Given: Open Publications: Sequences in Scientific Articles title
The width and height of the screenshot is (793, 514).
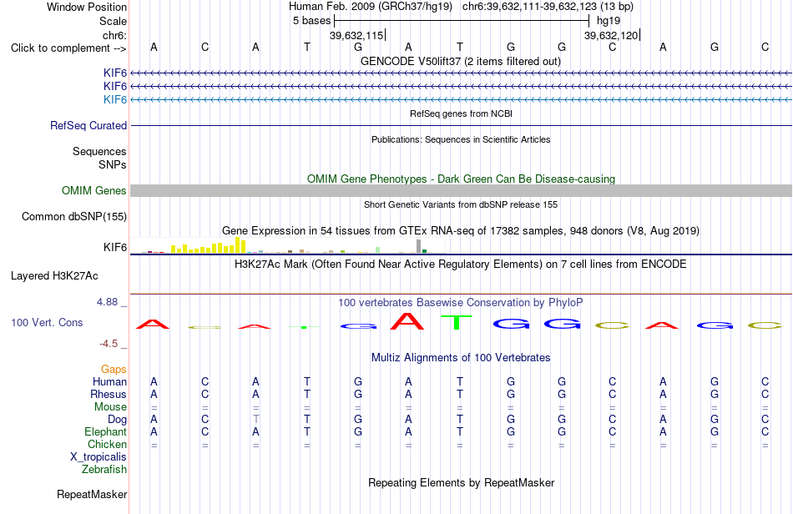Looking at the screenshot, I should click(x=461, y=139).
